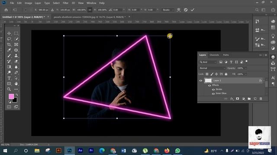
Task: Toggle lock all padlock
Action: [226, 74]
